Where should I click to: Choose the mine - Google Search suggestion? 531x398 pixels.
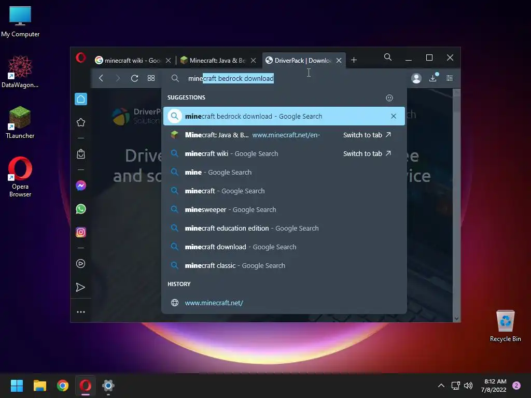tap(284, 172)
